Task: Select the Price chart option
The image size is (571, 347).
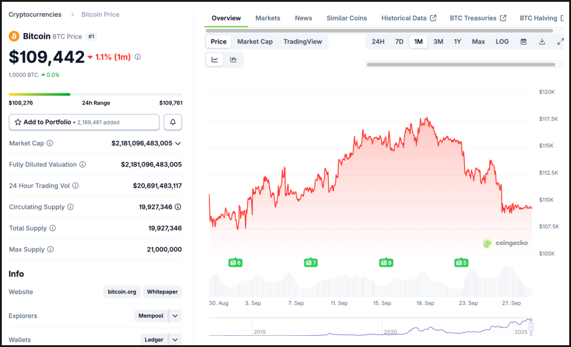Action: tap(219, 41)
